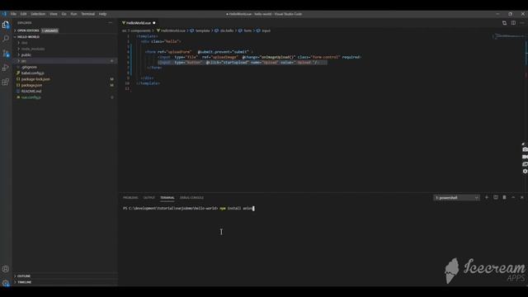
Task: Click the recorder overlay settings gear
Action: coord(525,171)
